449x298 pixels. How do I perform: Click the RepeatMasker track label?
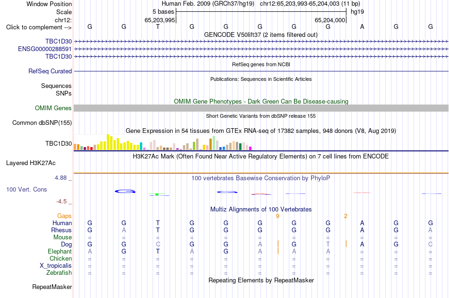(52, 287)
